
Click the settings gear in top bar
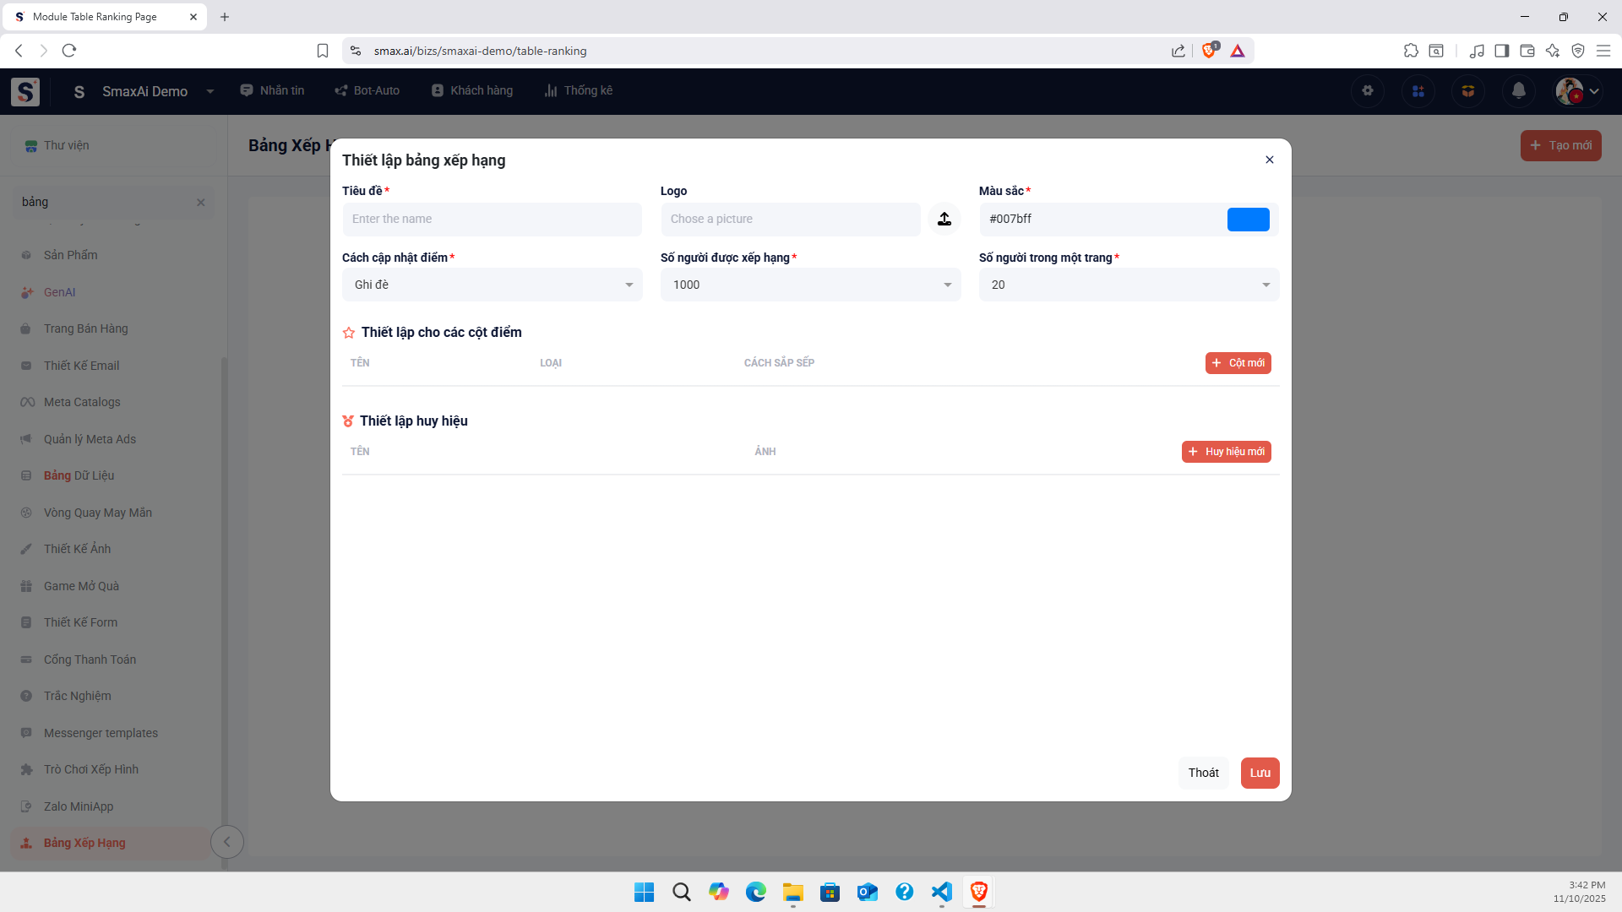(1368, 91)
